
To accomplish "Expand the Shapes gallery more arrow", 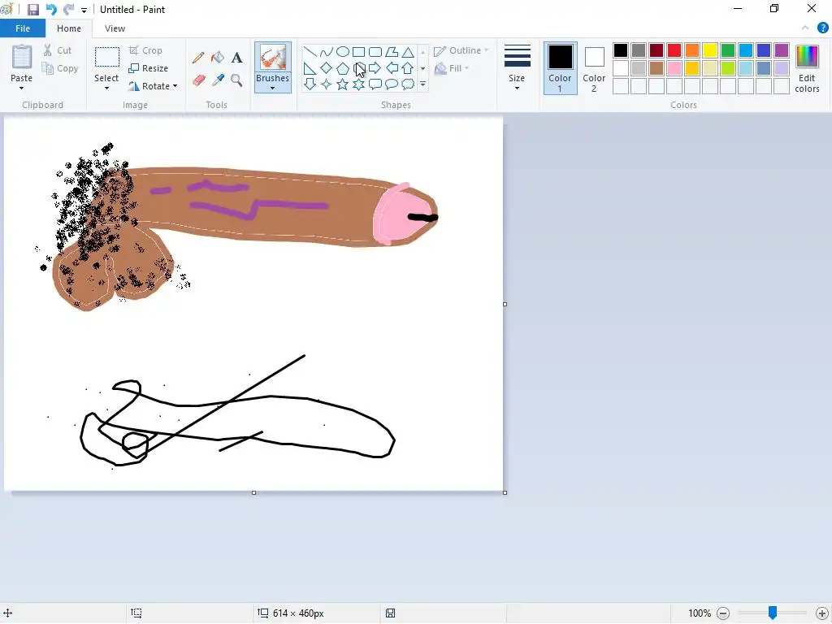I will tap(422, 84).
